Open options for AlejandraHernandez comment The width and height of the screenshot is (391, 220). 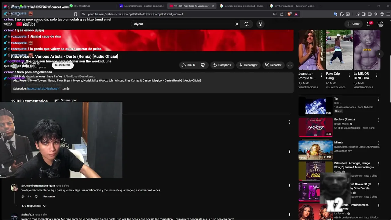(x=290, y=186)
